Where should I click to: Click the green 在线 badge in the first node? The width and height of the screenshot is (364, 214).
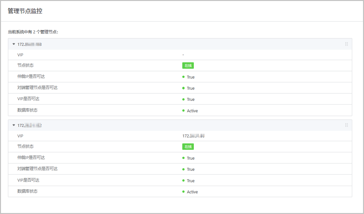pyautogui.click(x=188, y=66)
